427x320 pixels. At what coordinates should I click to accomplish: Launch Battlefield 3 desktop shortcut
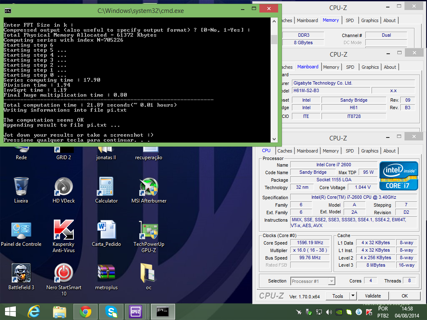coord(21,277)
